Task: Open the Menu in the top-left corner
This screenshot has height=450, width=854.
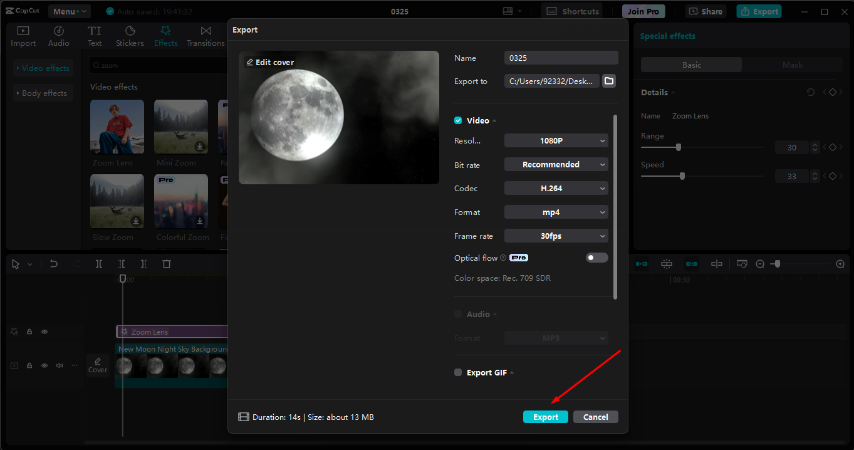Action: (69, 11)
